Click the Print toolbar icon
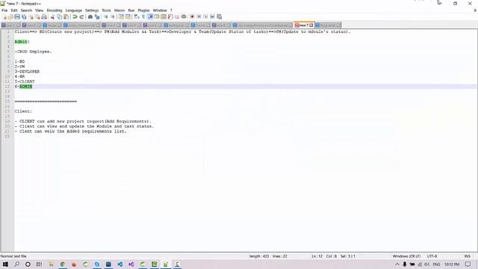This screenshot has width=478, height=269. point(44,16)
